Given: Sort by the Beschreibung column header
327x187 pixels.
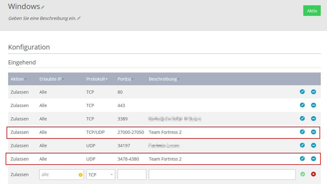Looking at the screenshot, I should (x=164, y=79).
